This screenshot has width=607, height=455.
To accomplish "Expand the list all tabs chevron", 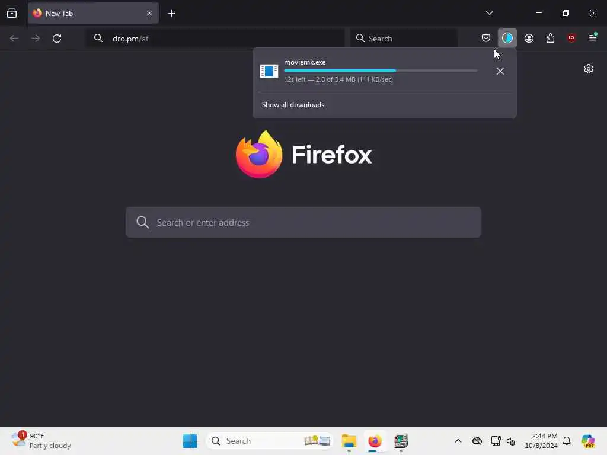I will 489,13.
